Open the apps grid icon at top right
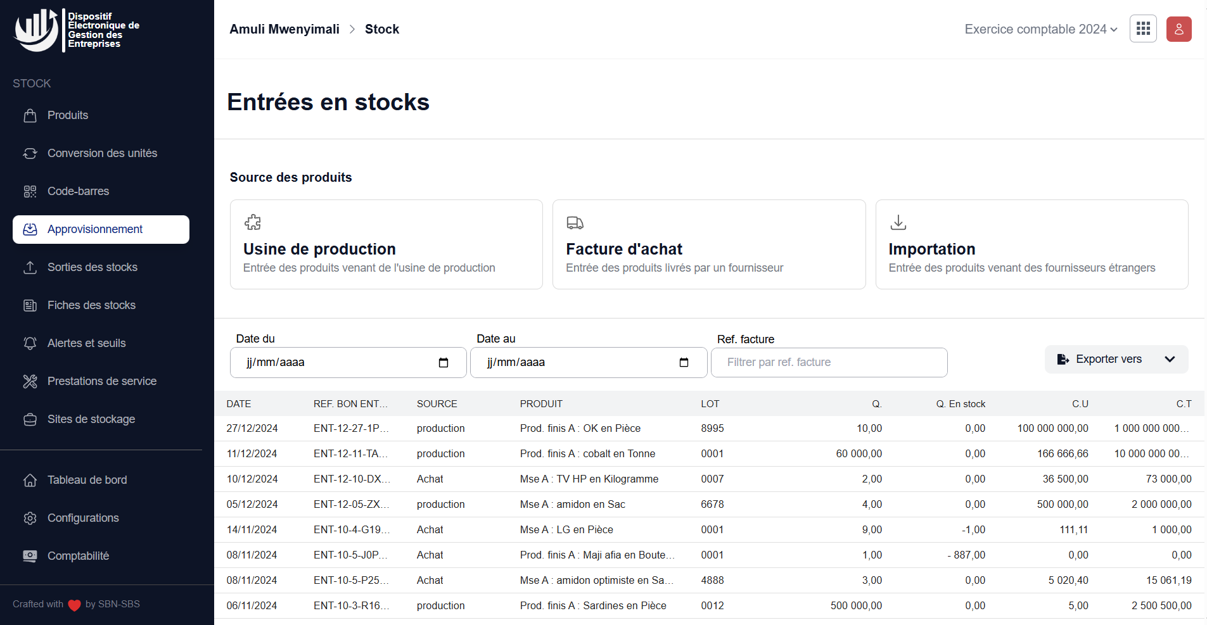Image resolution: width=1207 pixels, height=625 pixels. pyautogui.click(x=1143, y=28)
